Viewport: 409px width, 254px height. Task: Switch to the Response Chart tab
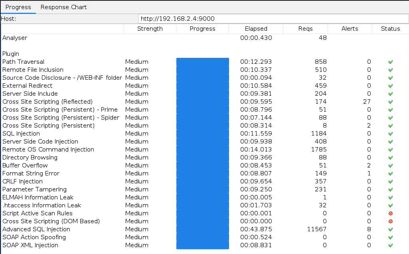(63, 7)
